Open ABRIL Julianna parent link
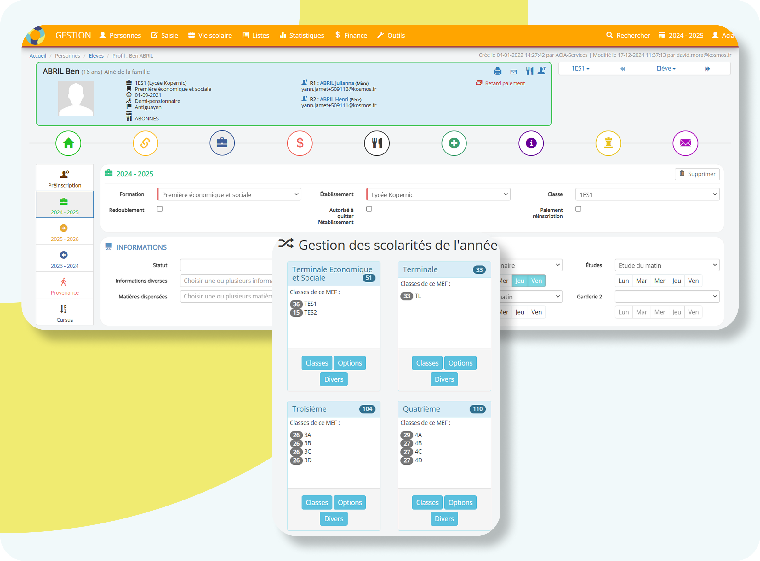Screen dimensions: 760x561 [337, 83]
